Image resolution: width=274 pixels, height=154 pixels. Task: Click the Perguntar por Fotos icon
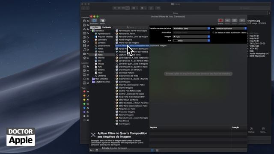click(117, 109)
